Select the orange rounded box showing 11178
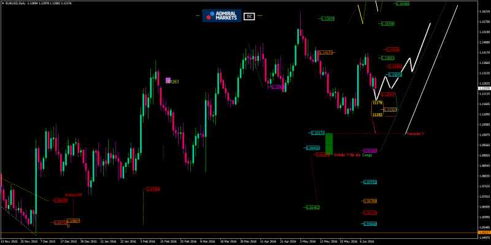 [x=377, y=109]
